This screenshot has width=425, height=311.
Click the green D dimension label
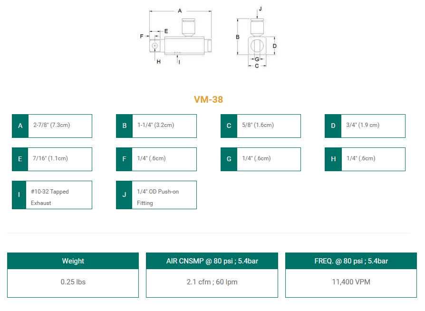pos(333,126)
